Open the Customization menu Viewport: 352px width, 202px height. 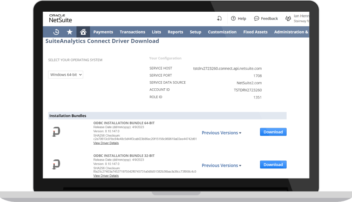tap(222, 32)
